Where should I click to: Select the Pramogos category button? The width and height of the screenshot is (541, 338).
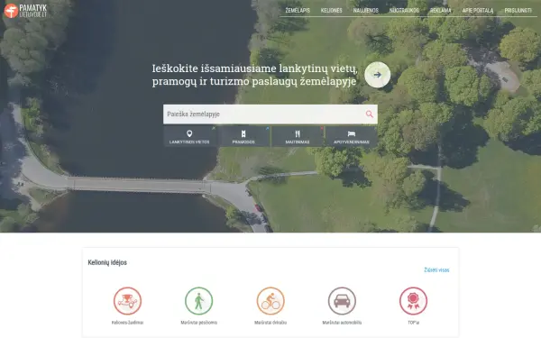243,136
